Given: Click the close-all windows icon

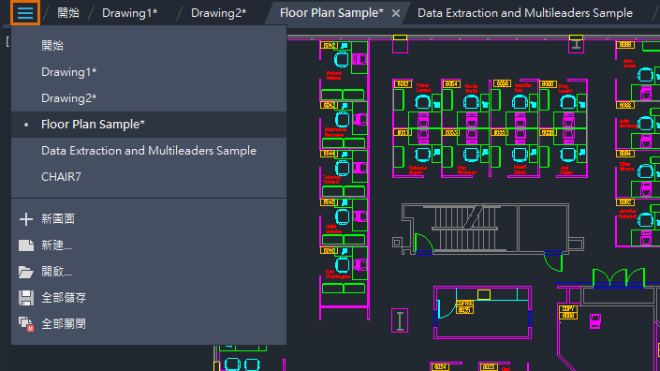Looking at the screenshot, I should [26, 324].
